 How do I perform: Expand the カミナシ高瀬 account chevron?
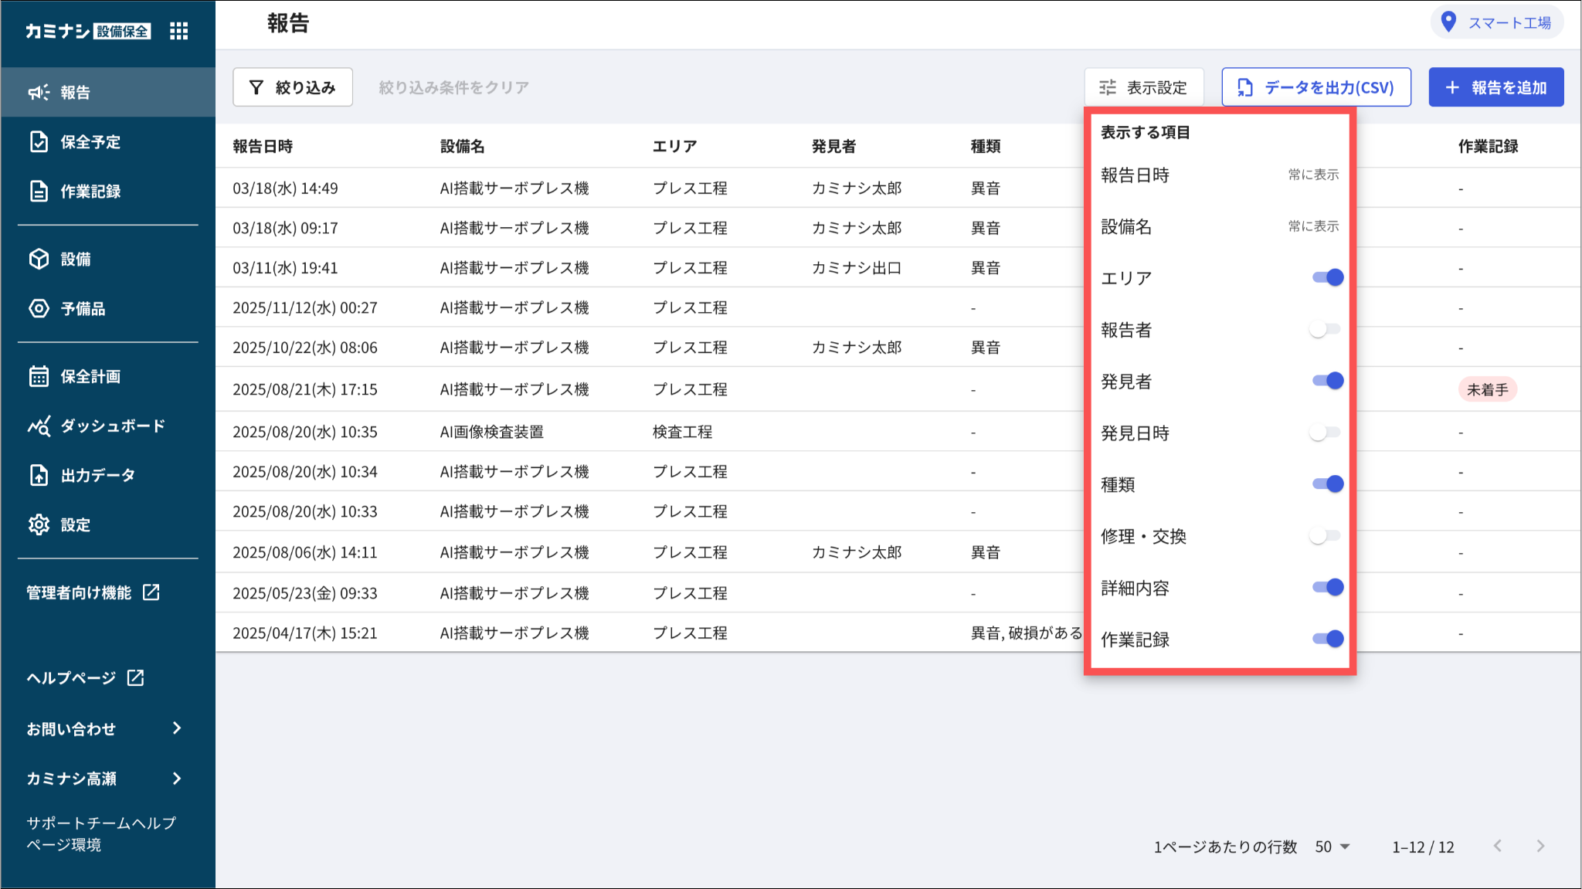pos(177,778)
